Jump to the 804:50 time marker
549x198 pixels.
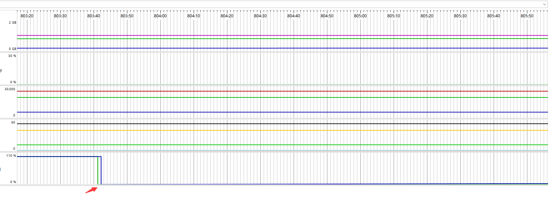[x=327, y=16]
